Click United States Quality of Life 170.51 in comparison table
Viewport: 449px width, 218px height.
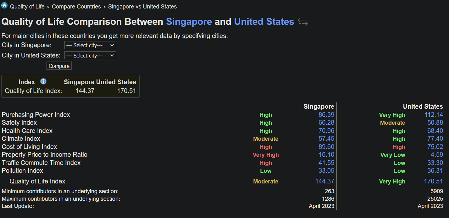pyautogui.click(x=434, y=181)
